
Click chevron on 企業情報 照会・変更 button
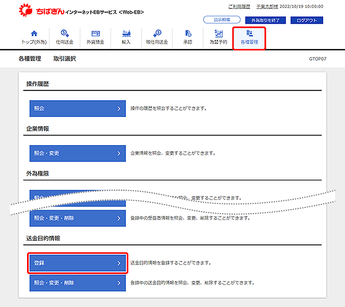(119, 153)
